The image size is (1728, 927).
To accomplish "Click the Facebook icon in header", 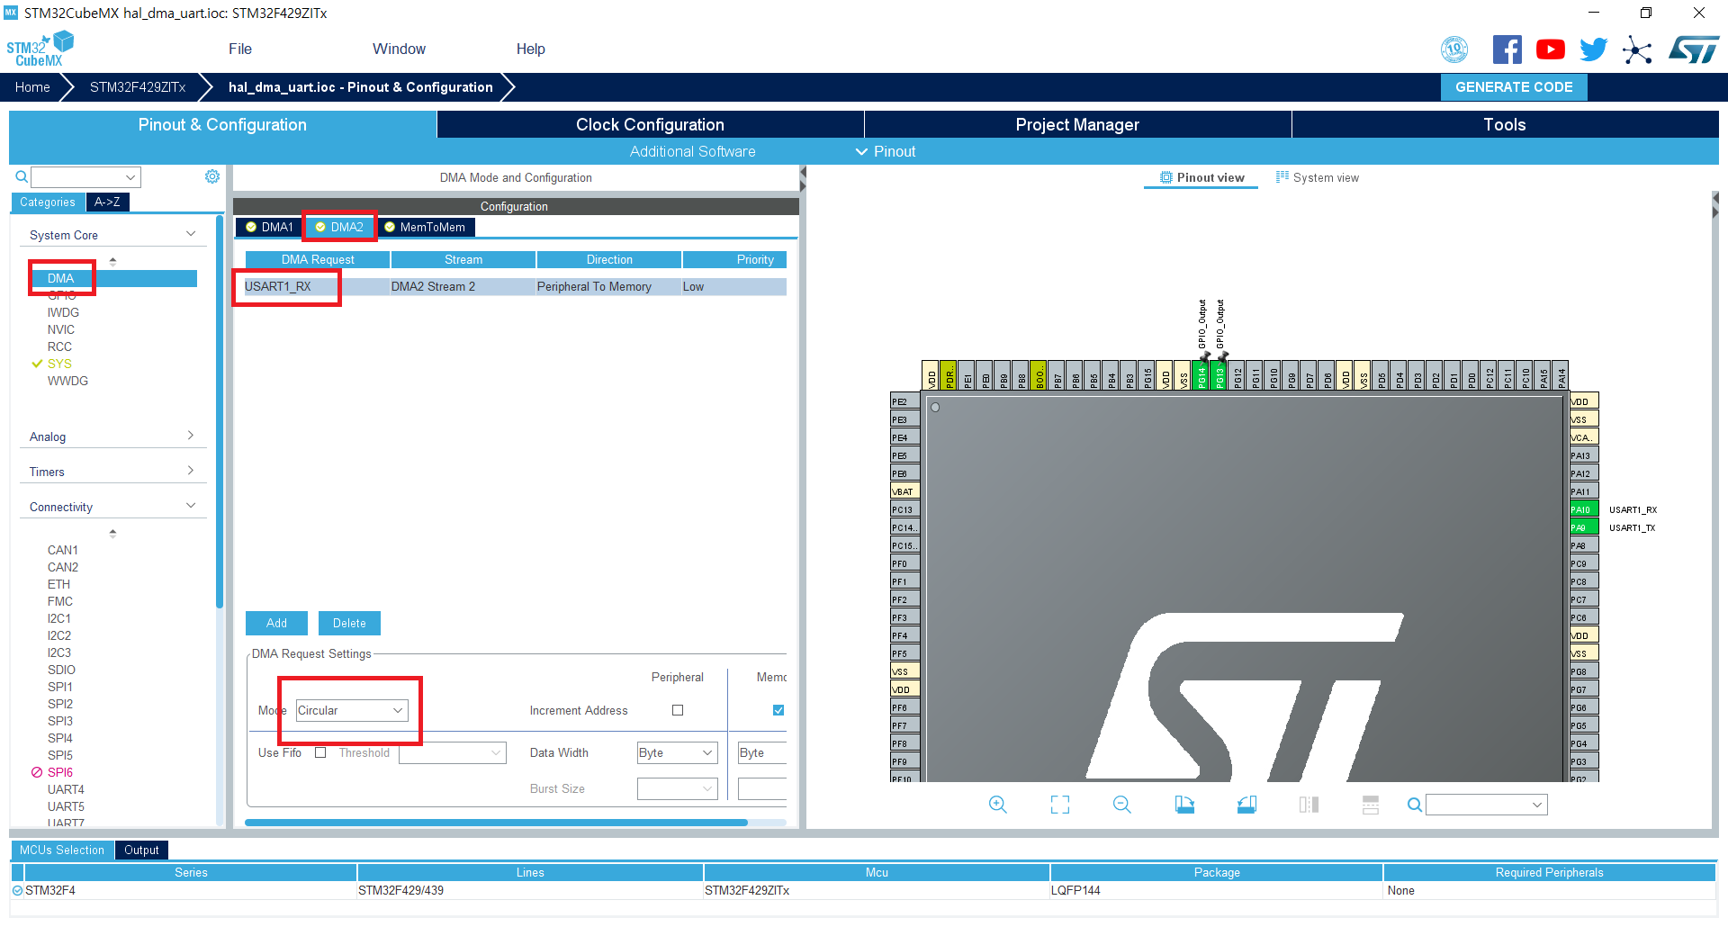I will pos(1507,49).
